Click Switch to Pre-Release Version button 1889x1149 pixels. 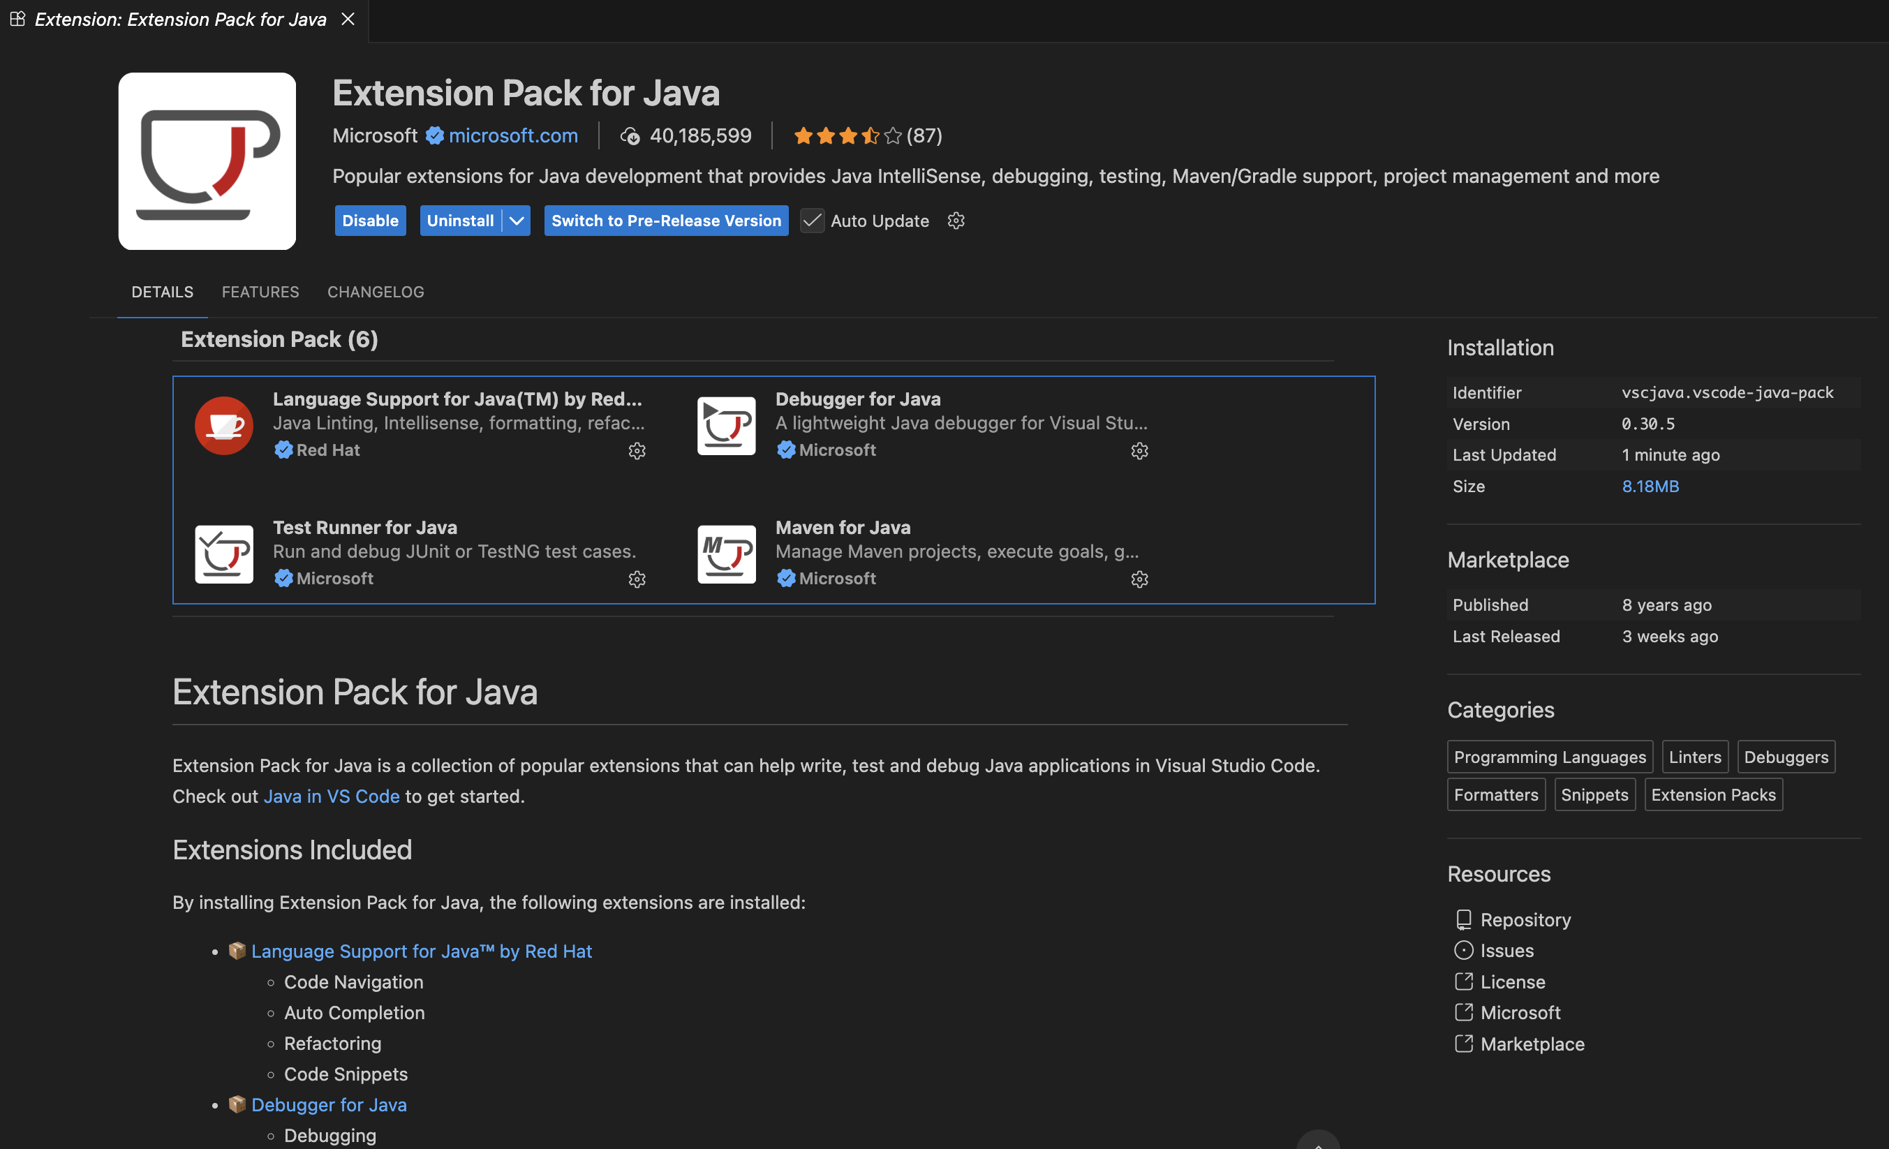pyautogui.click(x=665, y=221)
